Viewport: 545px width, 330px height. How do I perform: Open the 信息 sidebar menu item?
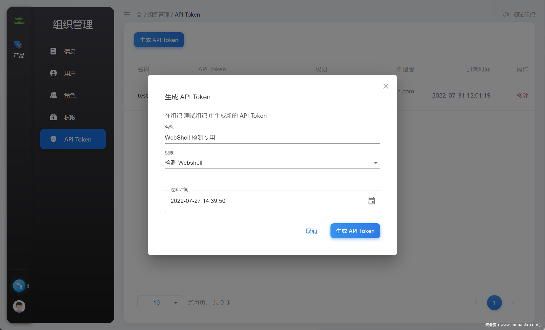point(70,51)
